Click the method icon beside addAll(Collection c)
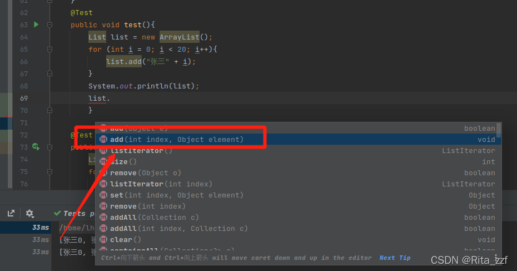Screen dimensions: 517x271 coord(103,217)
